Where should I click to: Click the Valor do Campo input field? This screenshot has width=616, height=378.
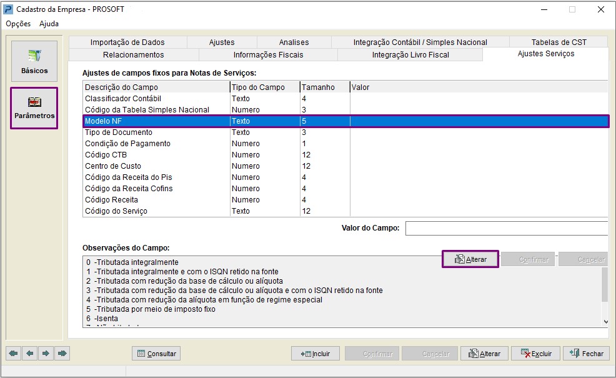(506, 229)
